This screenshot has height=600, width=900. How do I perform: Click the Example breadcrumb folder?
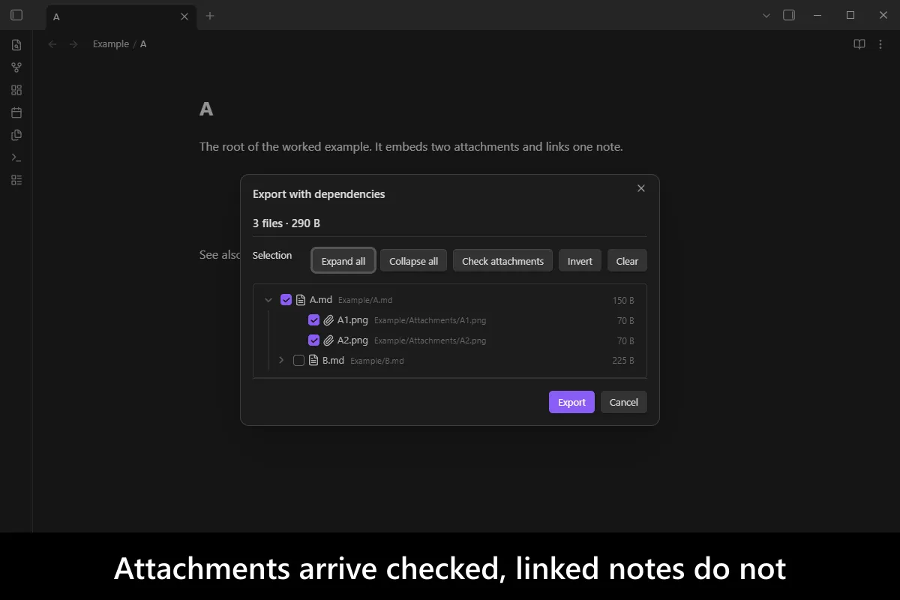(111, 44)
